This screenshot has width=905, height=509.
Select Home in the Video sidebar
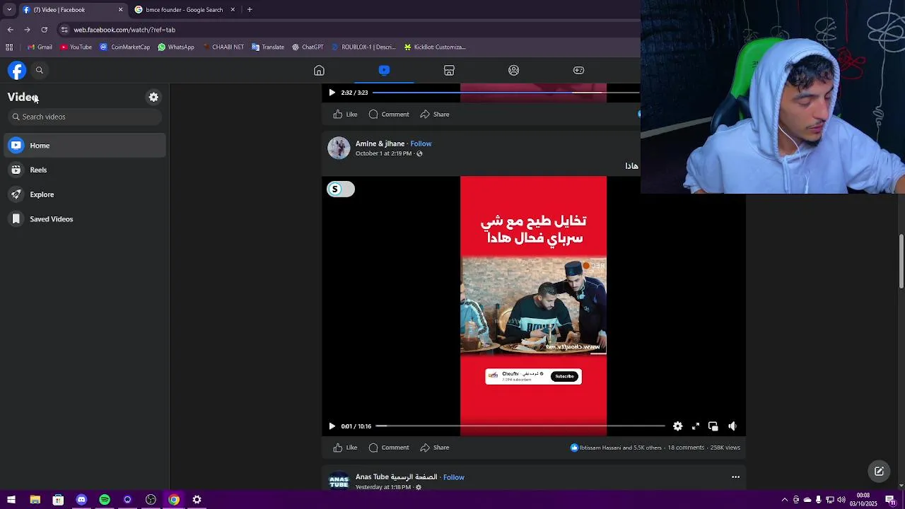85,146
